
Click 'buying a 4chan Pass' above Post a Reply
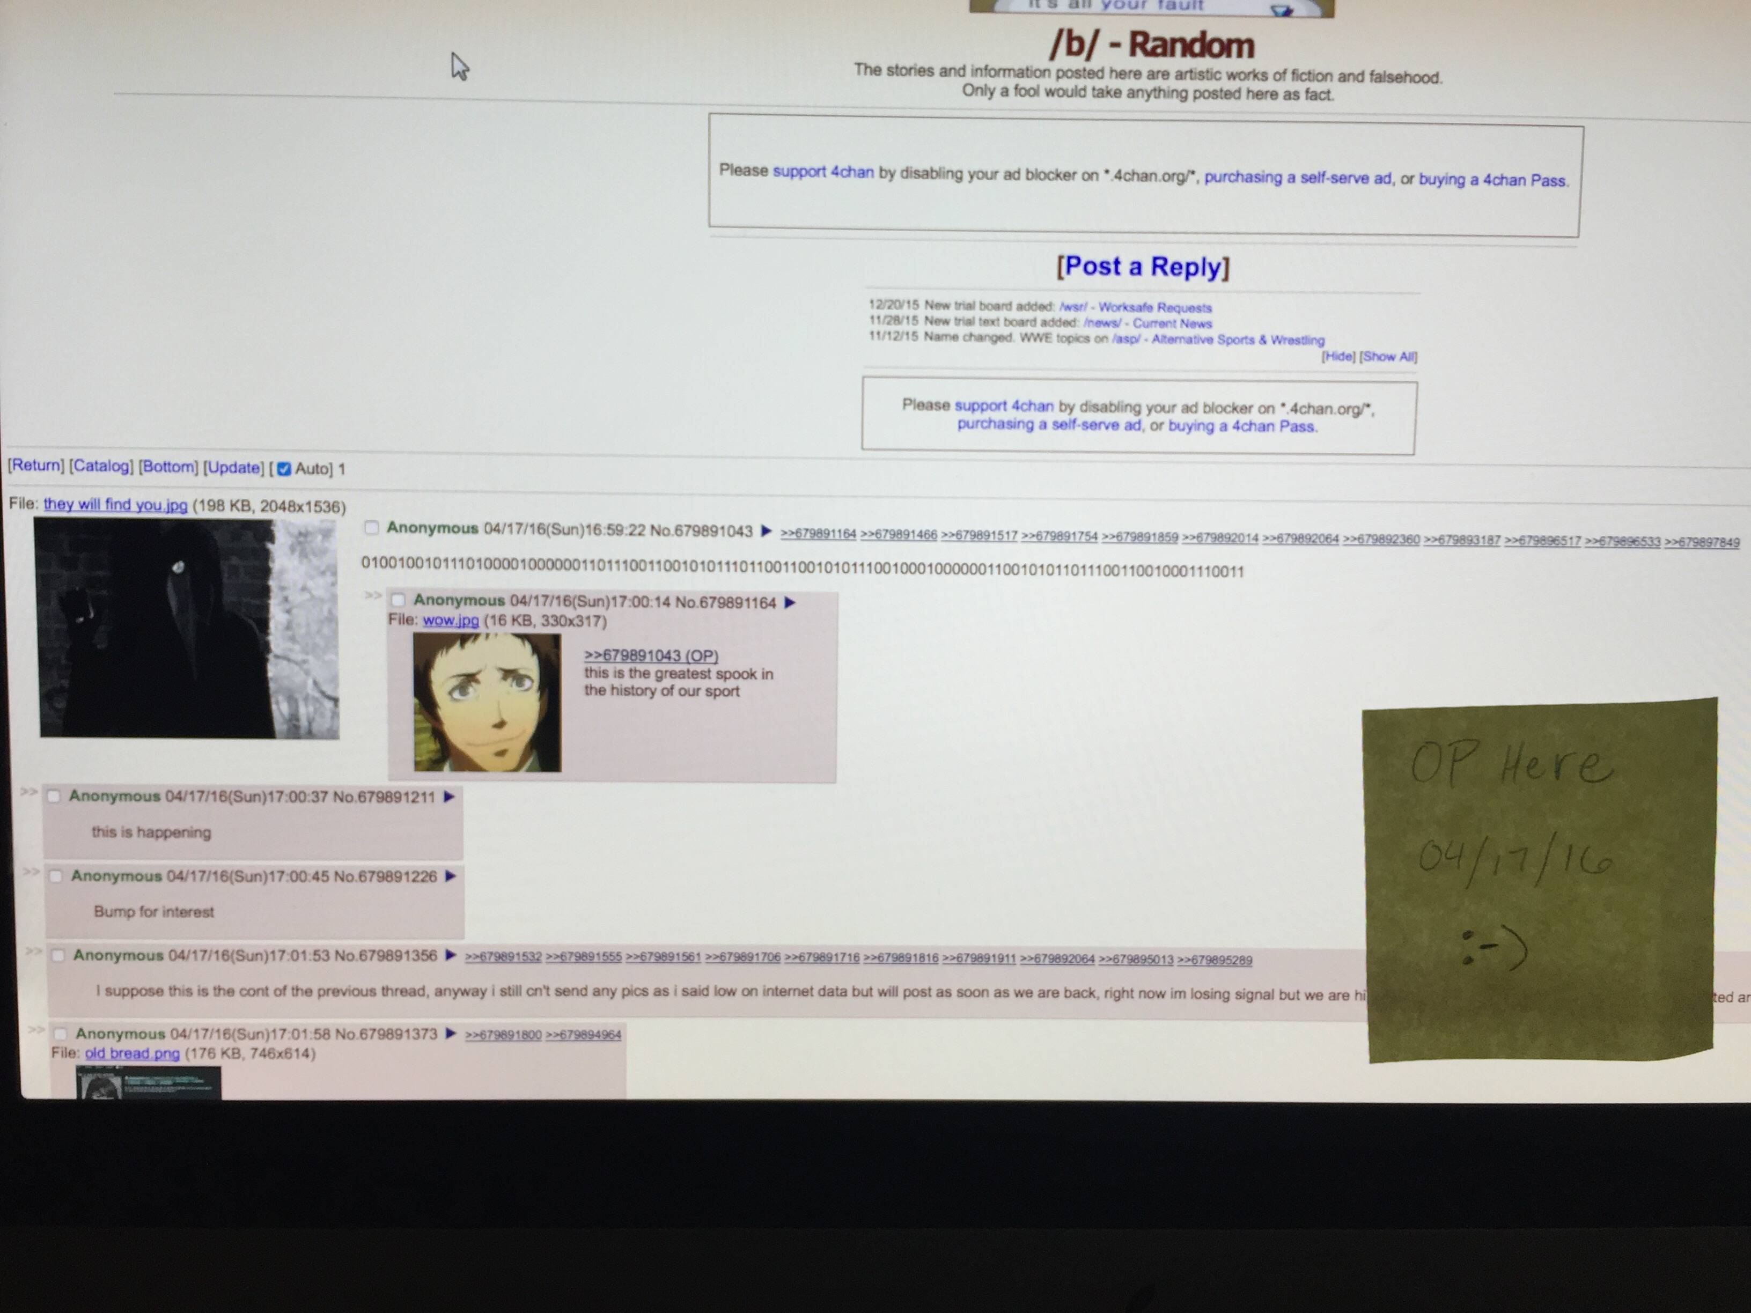click(x=1492, y=180)
